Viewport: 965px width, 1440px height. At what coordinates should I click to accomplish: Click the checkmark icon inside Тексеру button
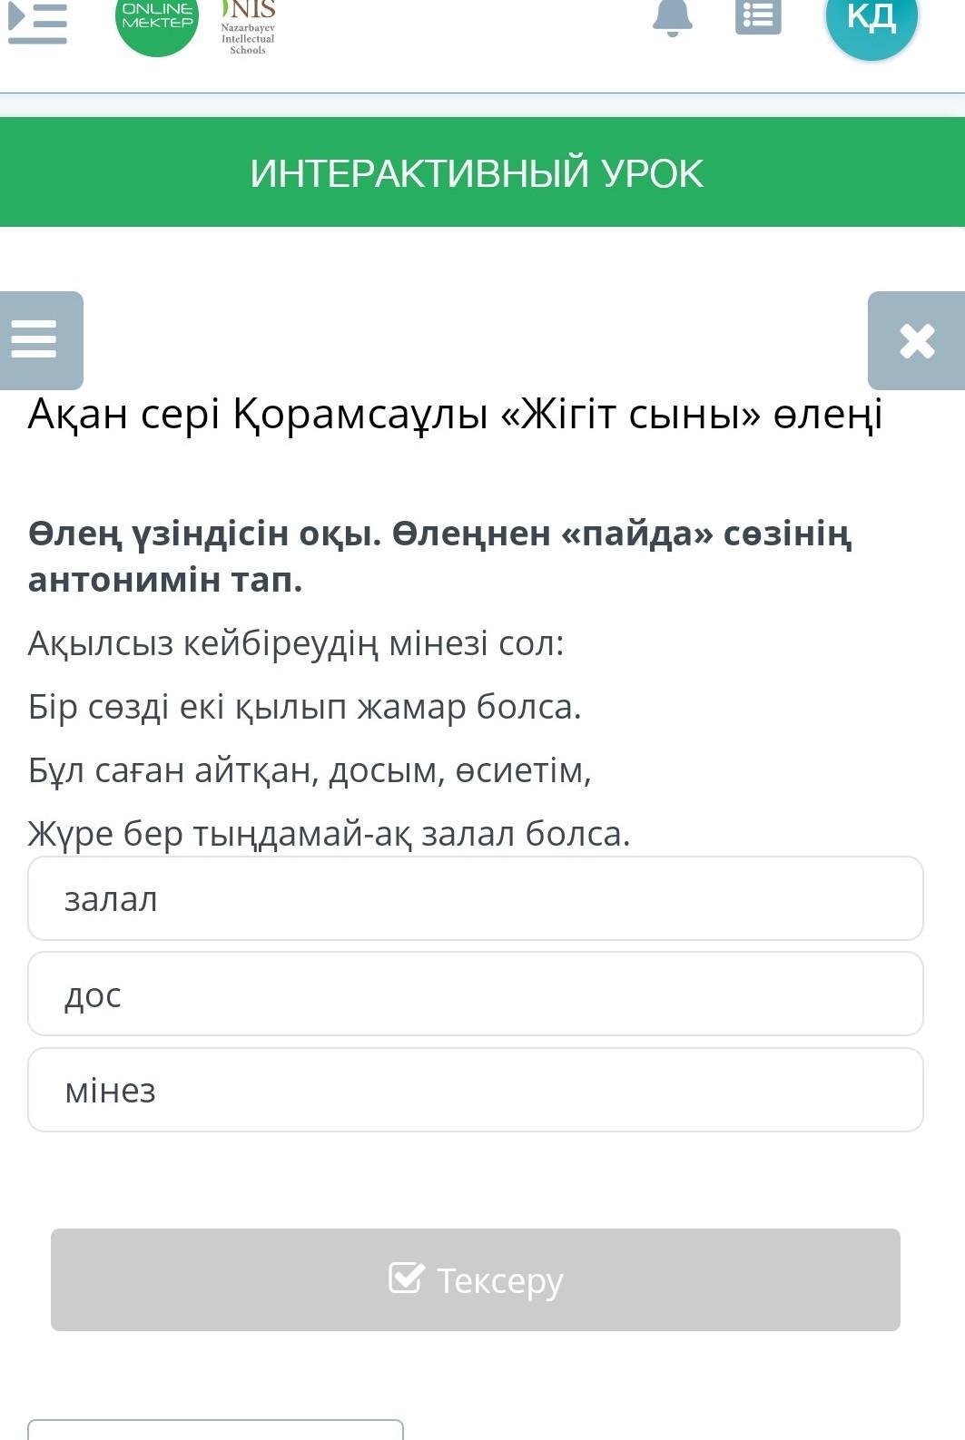[406, 1278]
